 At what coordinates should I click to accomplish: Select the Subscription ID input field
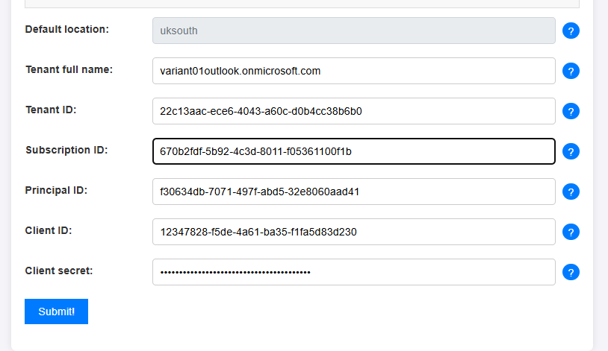[353, 151]
